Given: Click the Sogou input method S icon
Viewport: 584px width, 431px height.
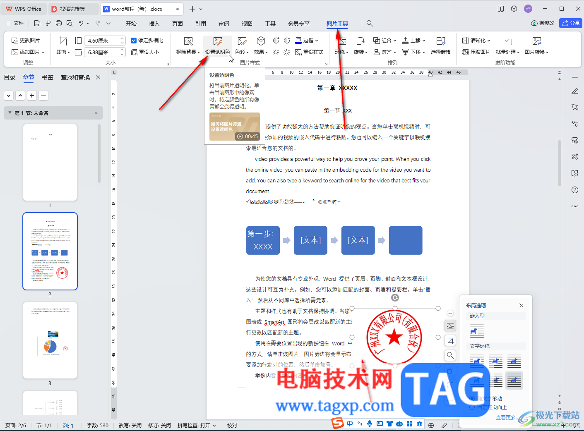Looking at the screenshot, I should click(x=338, y=423).
